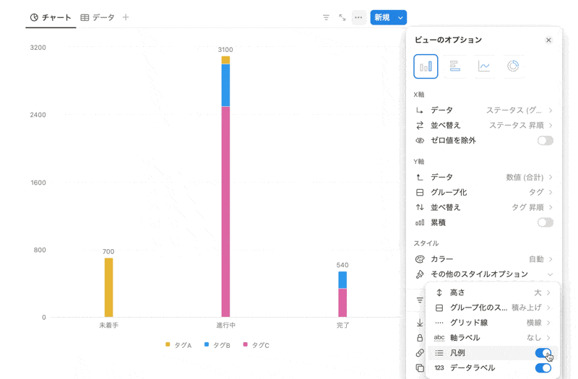Click タグA legend entry
Image resolution: width=578 pixels, height=379 pixels.
click(x=178, y=345)
